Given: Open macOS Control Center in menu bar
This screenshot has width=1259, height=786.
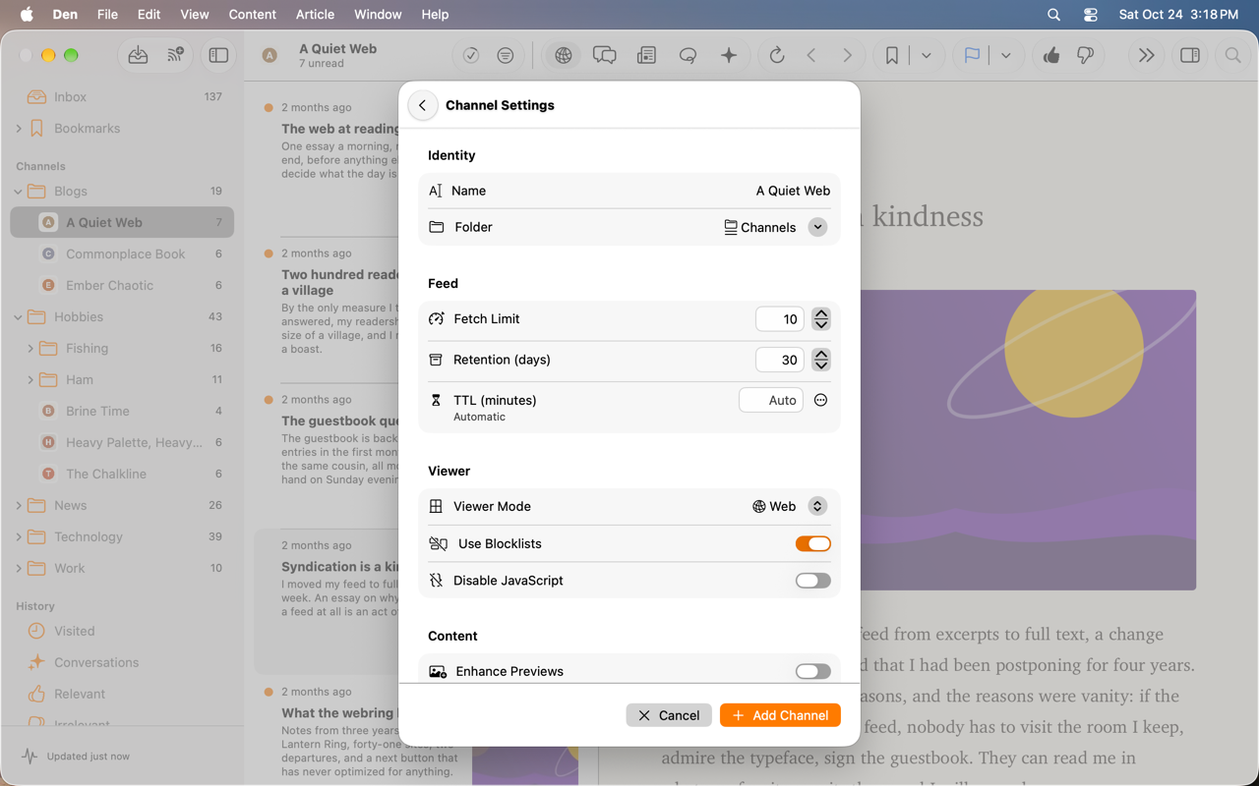Looking at the screenshot, I should point(1090,15).
